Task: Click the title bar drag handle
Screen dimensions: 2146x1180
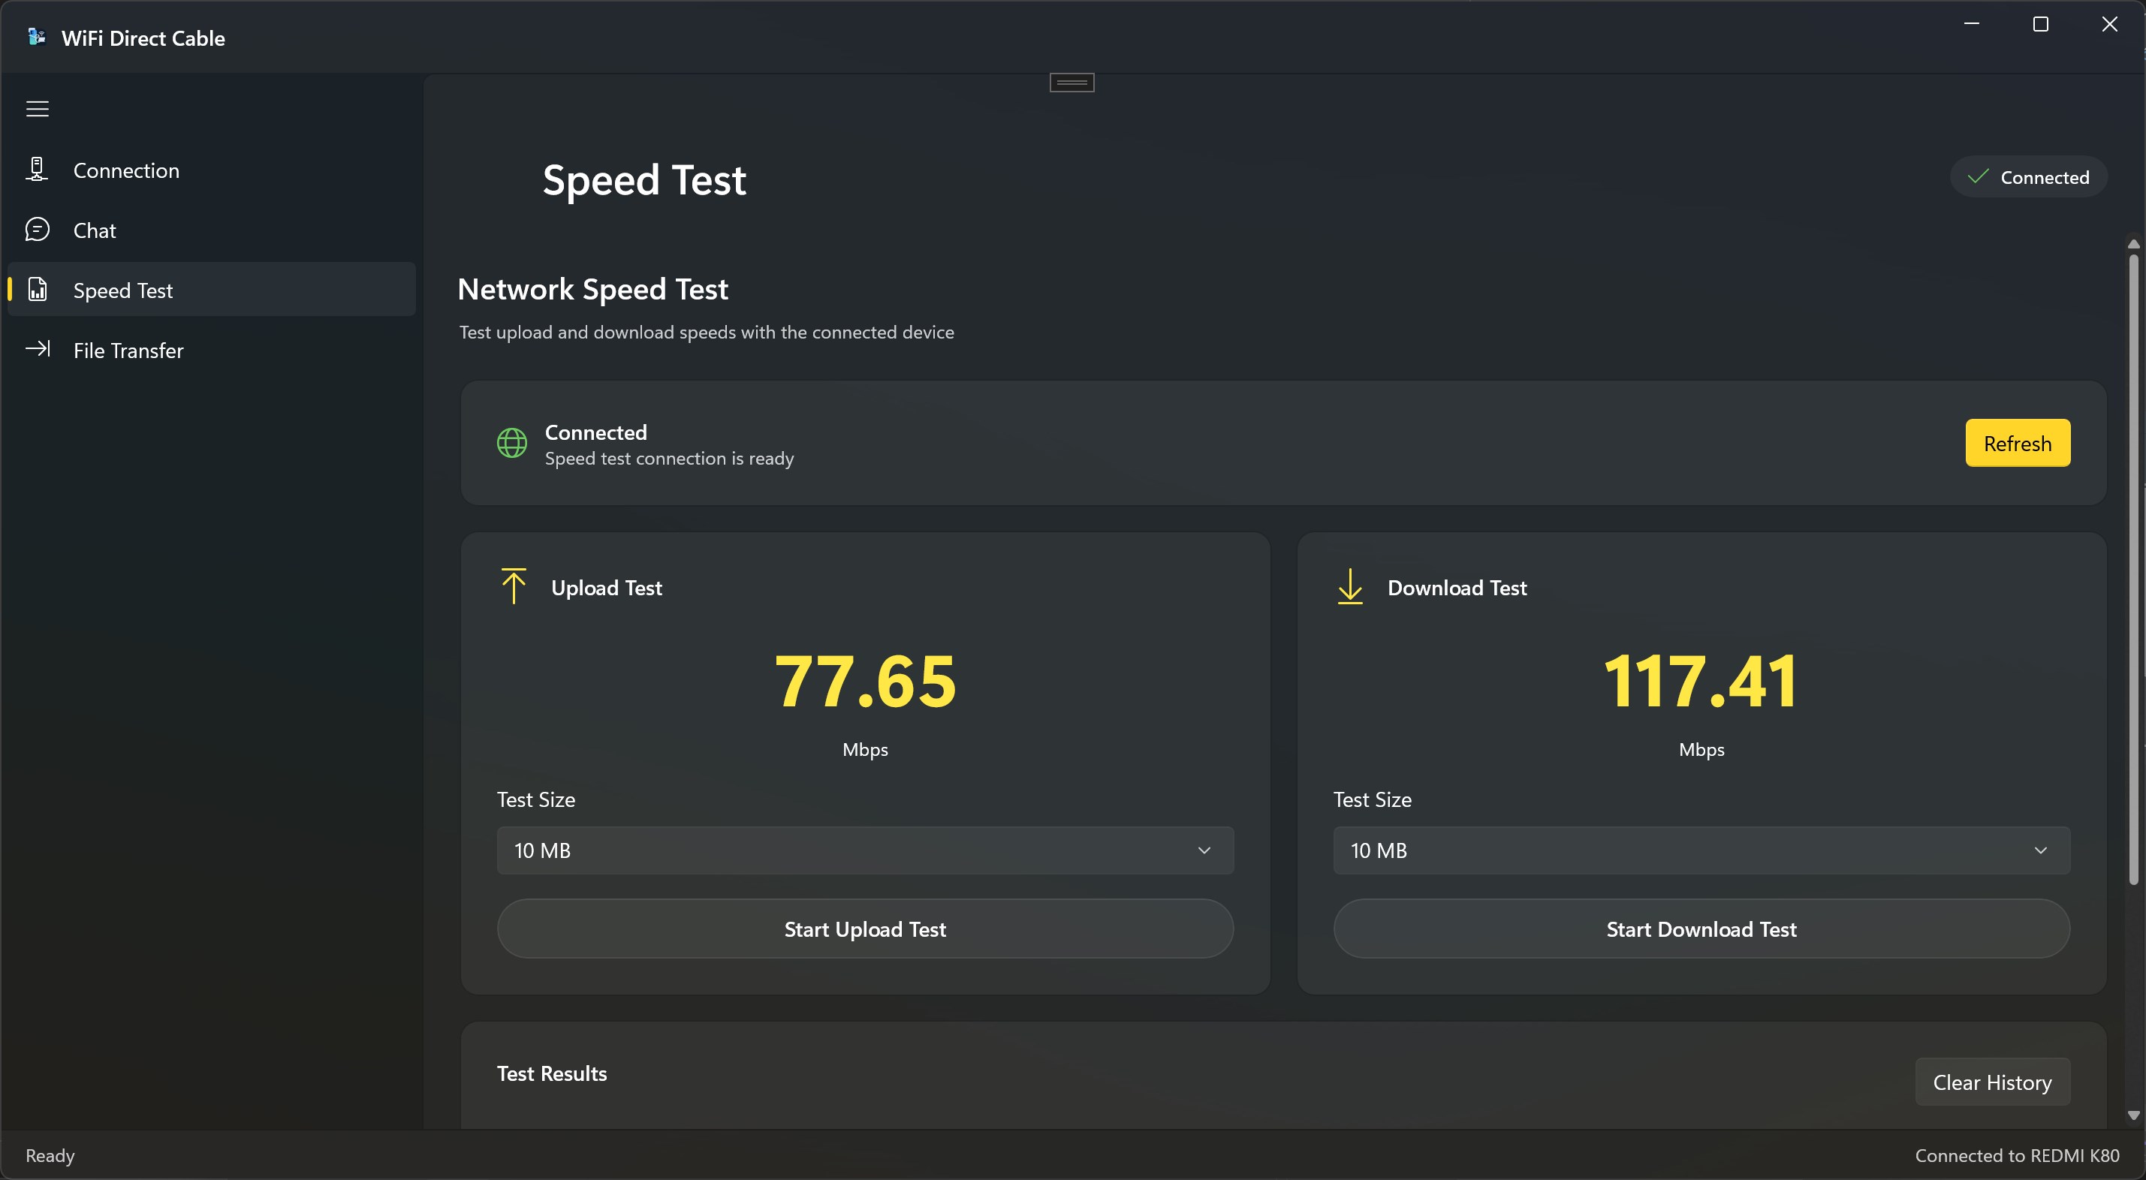Action: point(1072,83)
